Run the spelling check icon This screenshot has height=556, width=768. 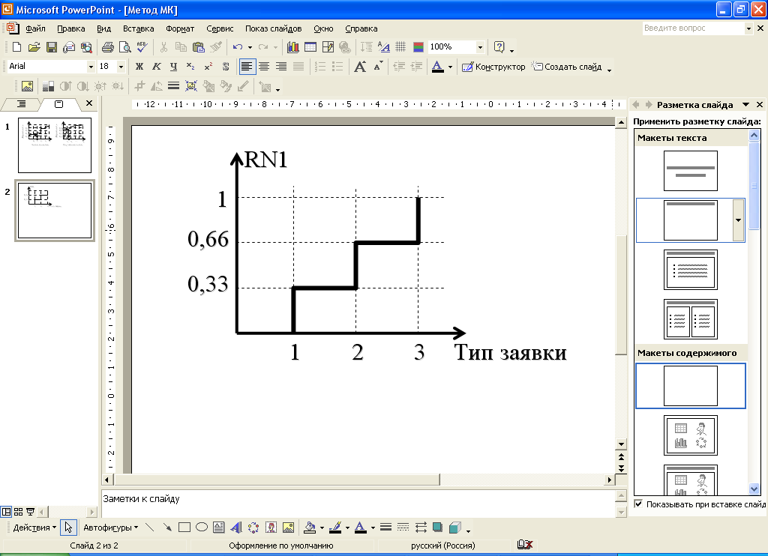(142, 47)
